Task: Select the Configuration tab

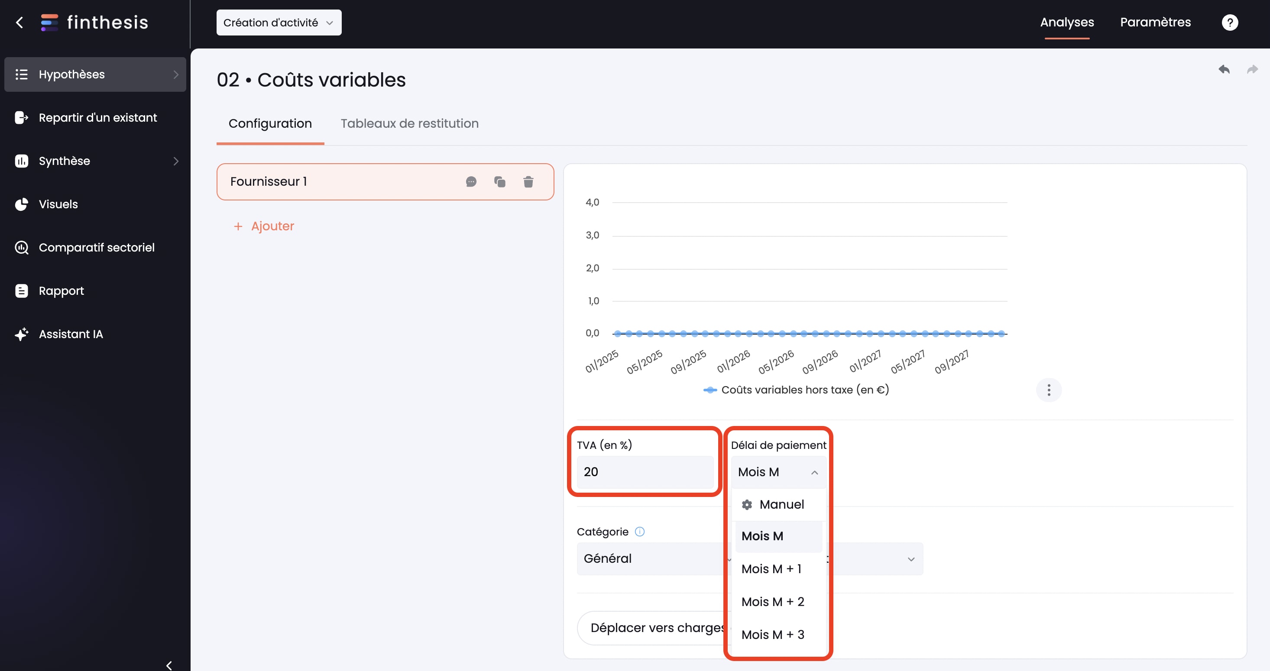Action: (x=270, y=124)
